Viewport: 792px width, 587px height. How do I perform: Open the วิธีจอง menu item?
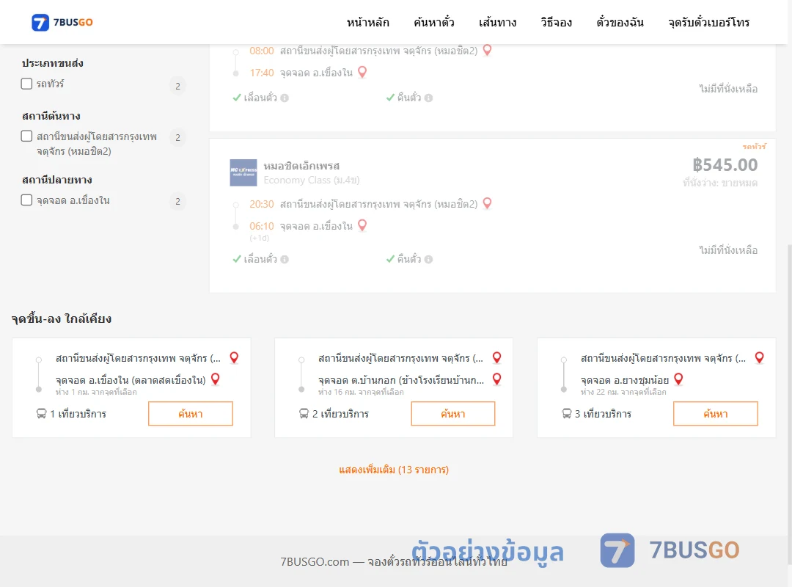[556, 23]
